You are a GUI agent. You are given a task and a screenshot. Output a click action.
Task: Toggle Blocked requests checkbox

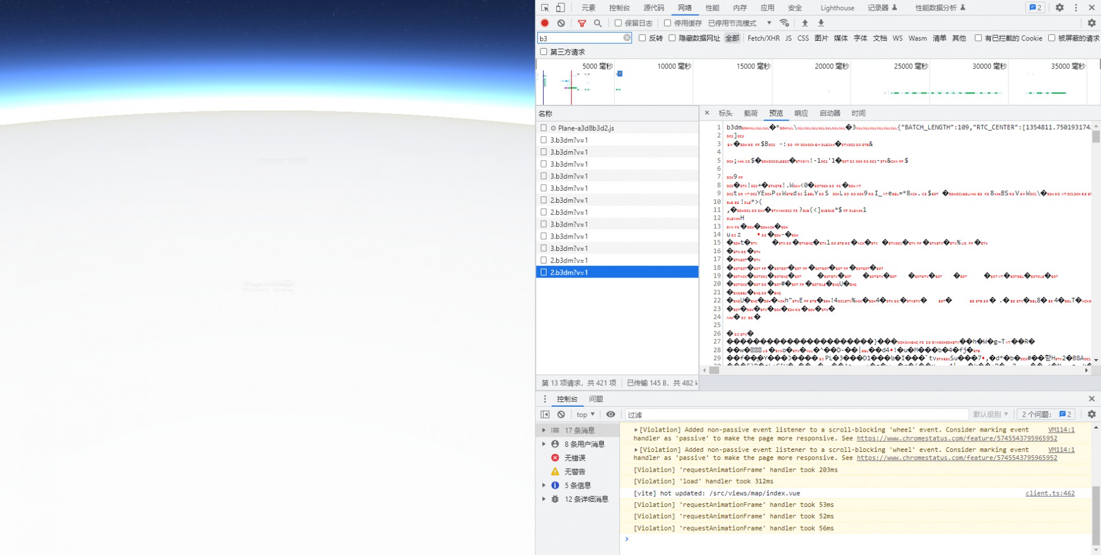point(1052,38)
